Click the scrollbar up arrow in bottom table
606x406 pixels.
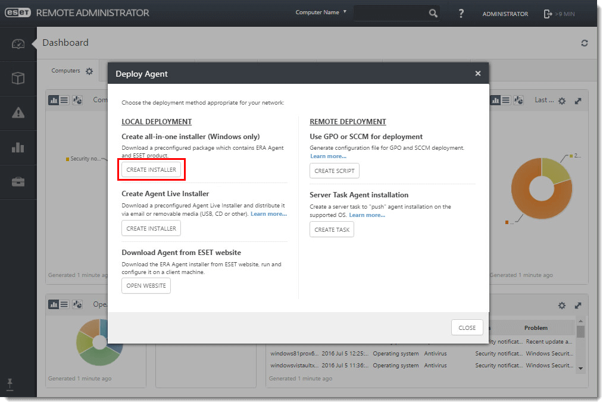[580, 321]
